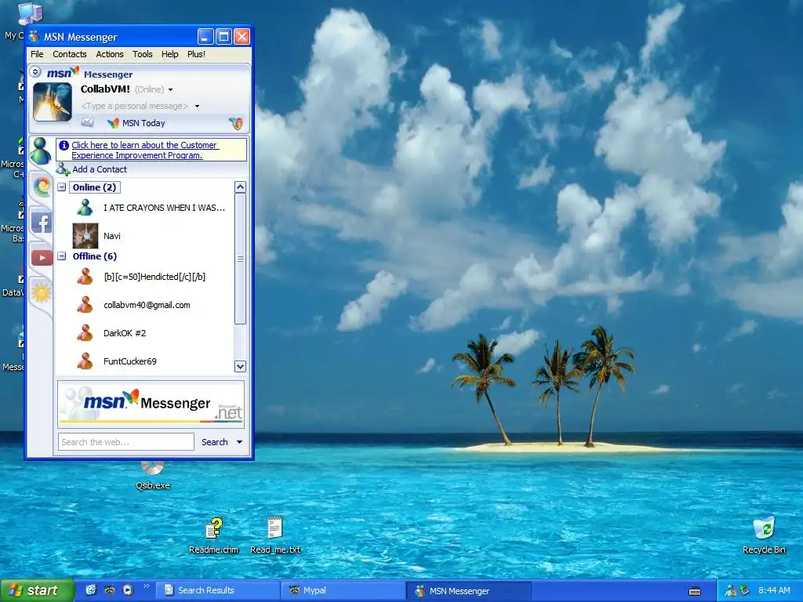Select the Read_me.txt desktop icon
Image resolution: width=803 pixels, height=602 pixels.
(x=275, y=535)
